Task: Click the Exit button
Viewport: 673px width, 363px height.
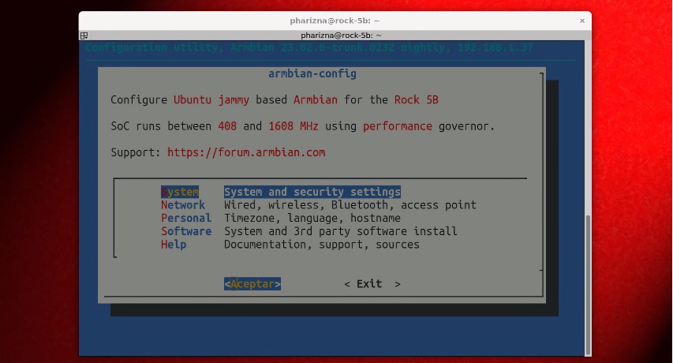Action: (372, 283)
